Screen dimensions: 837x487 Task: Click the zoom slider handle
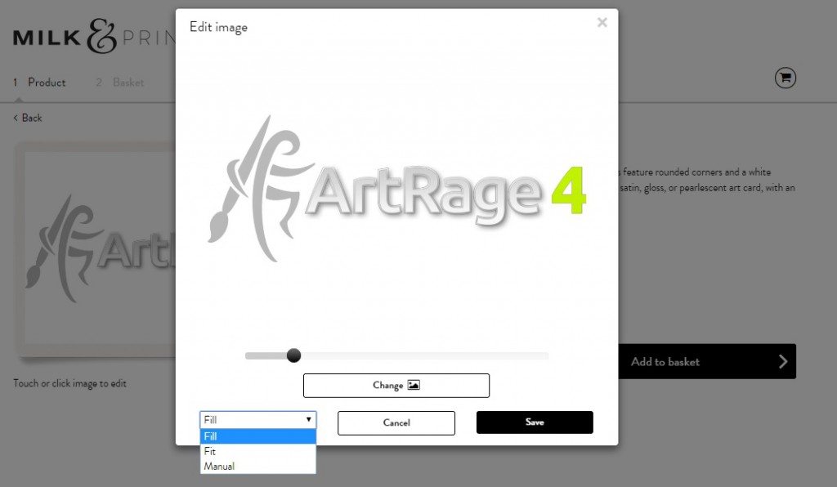pos(294,355)
